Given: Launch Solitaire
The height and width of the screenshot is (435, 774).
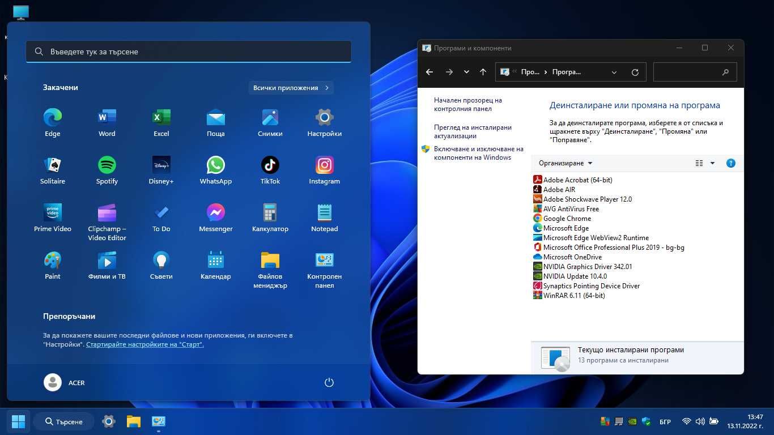Looking at the screenshot, I should point(53,170).
